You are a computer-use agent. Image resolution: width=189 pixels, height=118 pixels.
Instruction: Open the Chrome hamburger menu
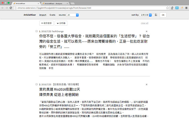click(186, 8)
